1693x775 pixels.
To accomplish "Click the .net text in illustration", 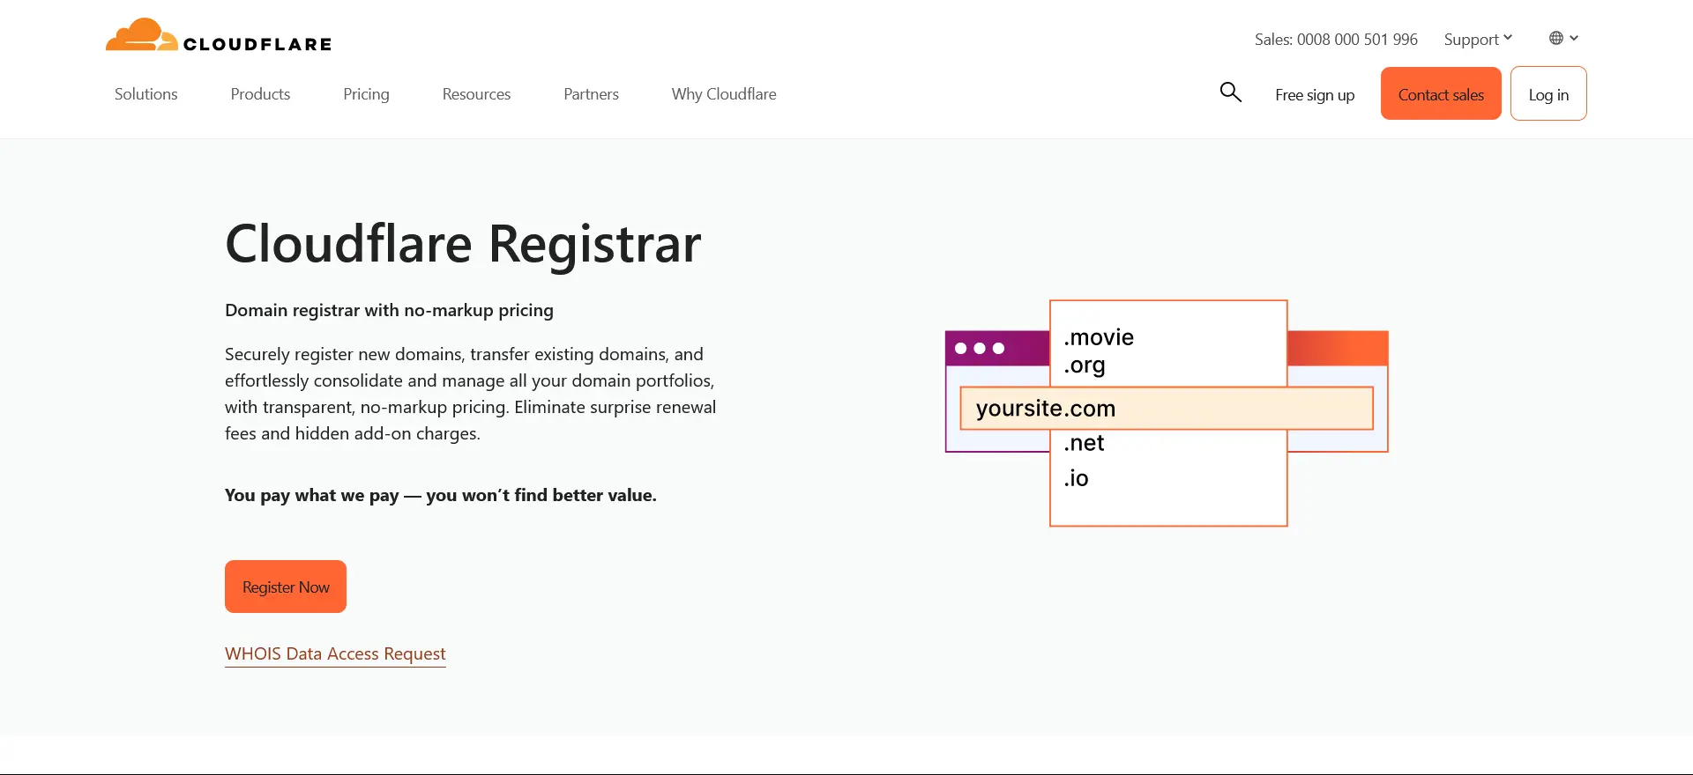I will pos(1084,443).
